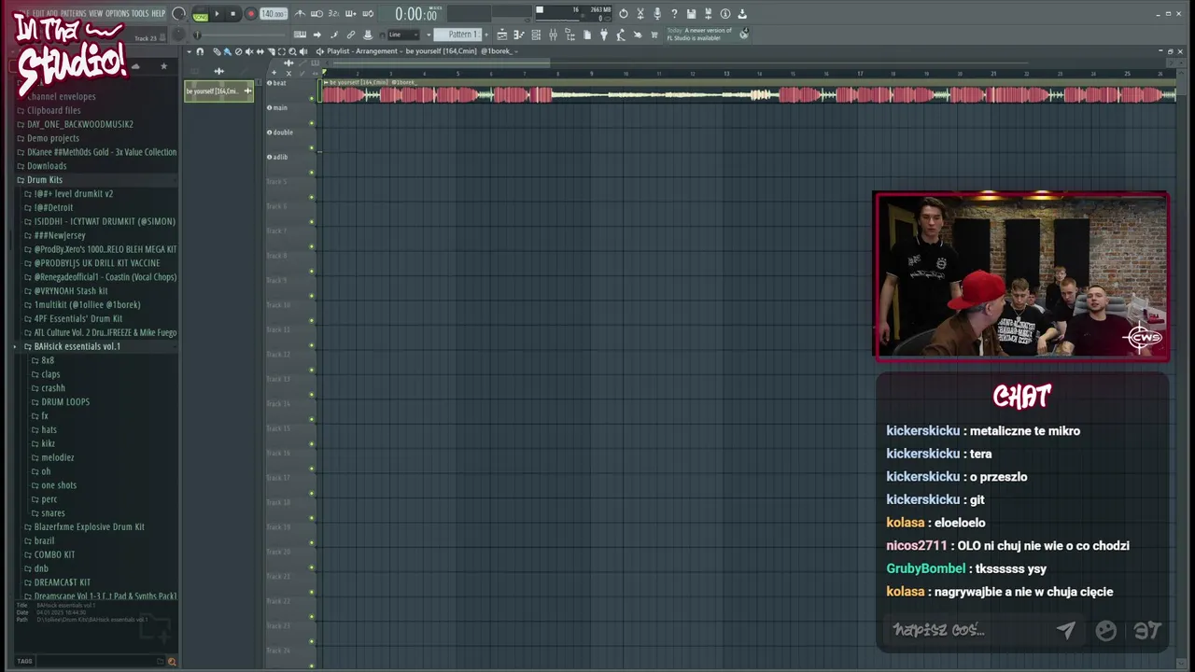Open the TOOLS menu

point(140,13)
